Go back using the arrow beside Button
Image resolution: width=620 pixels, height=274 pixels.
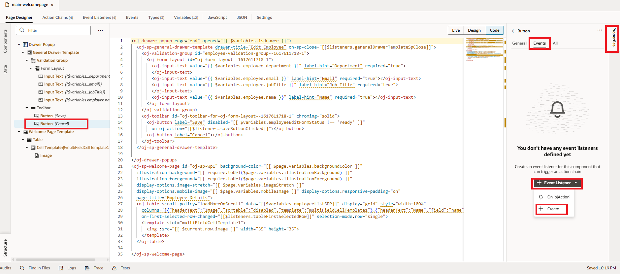pos(513,31)
